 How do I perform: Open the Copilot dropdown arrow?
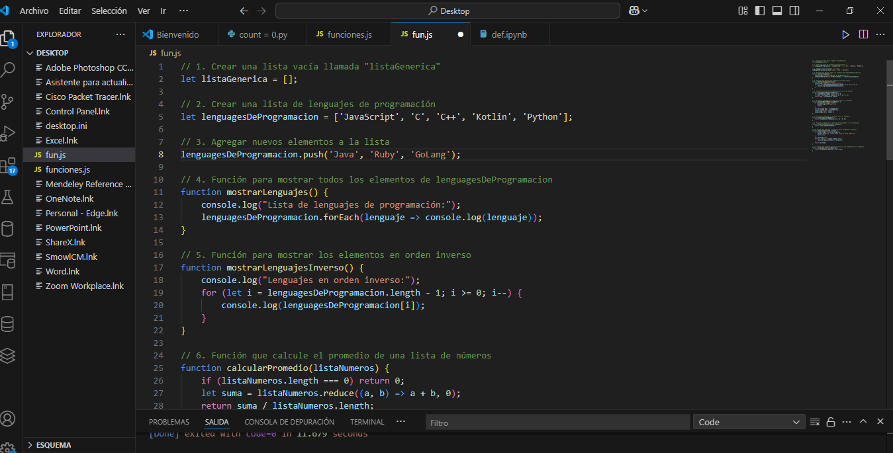(x=645, y=11)
